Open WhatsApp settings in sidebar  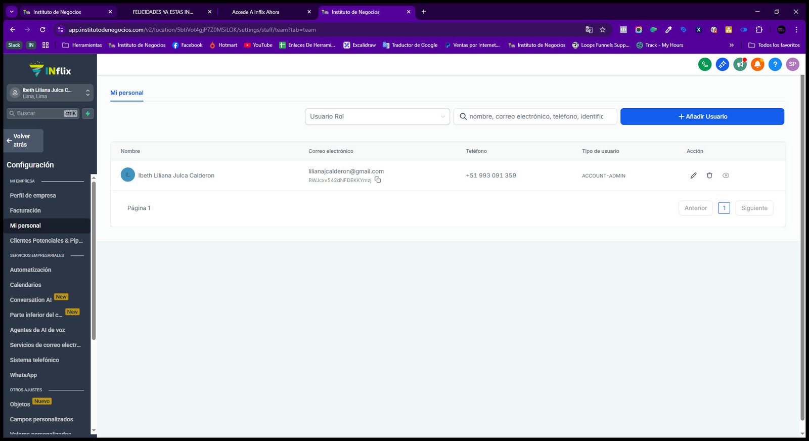point(23,375)
